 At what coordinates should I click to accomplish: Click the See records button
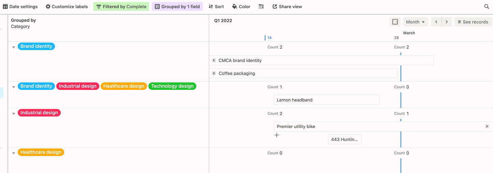coord(473,22)
